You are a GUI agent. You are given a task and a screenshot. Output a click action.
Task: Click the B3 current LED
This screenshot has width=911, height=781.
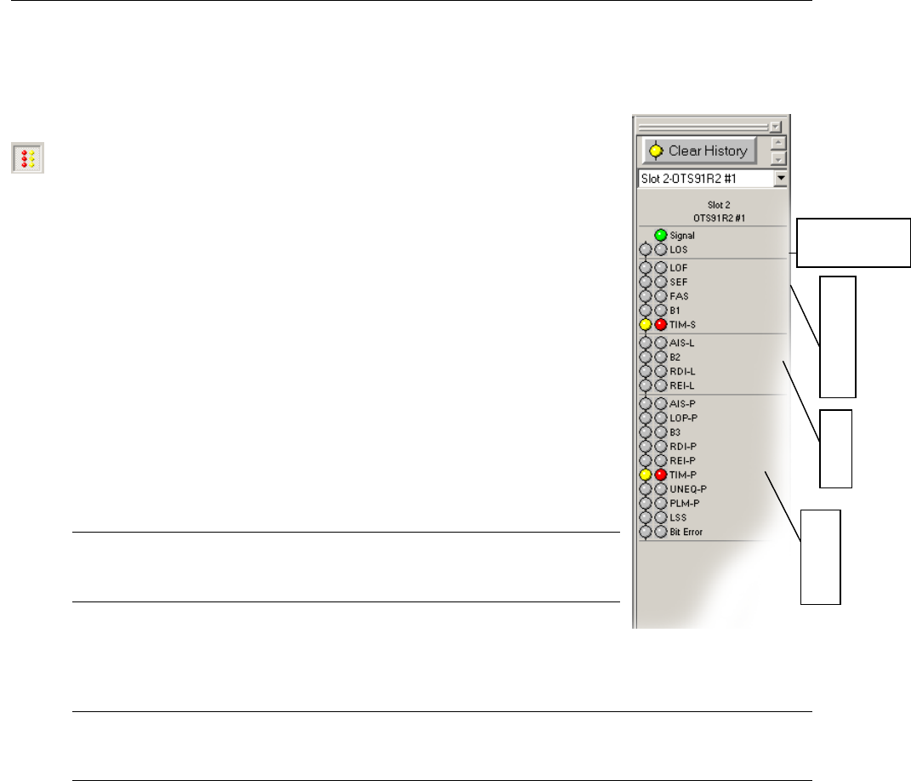click(661, 432)
